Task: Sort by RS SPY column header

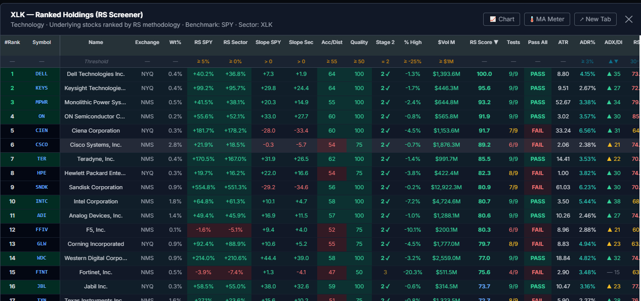Action: click(x=203, y=42)
